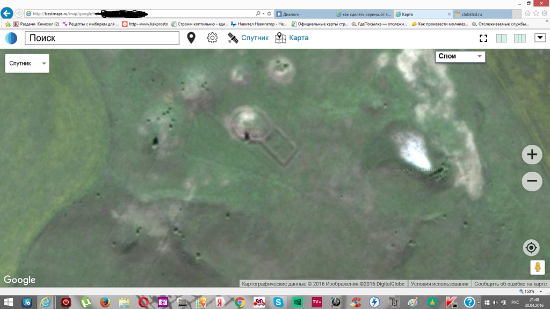The height and width of the screenshot is (309, 550).
Task: Close the Карта browser tab
Action: tap(449, 14)
